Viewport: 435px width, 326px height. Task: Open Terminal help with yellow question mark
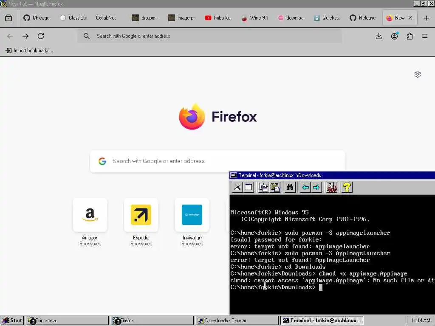347,187
